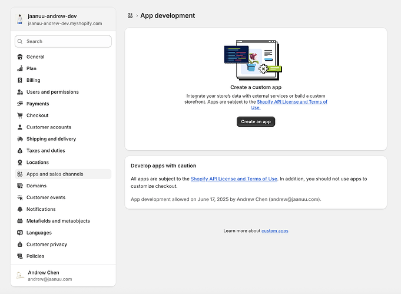Click the jaanuu-andrew-dev store name

[x=52, y=16]
